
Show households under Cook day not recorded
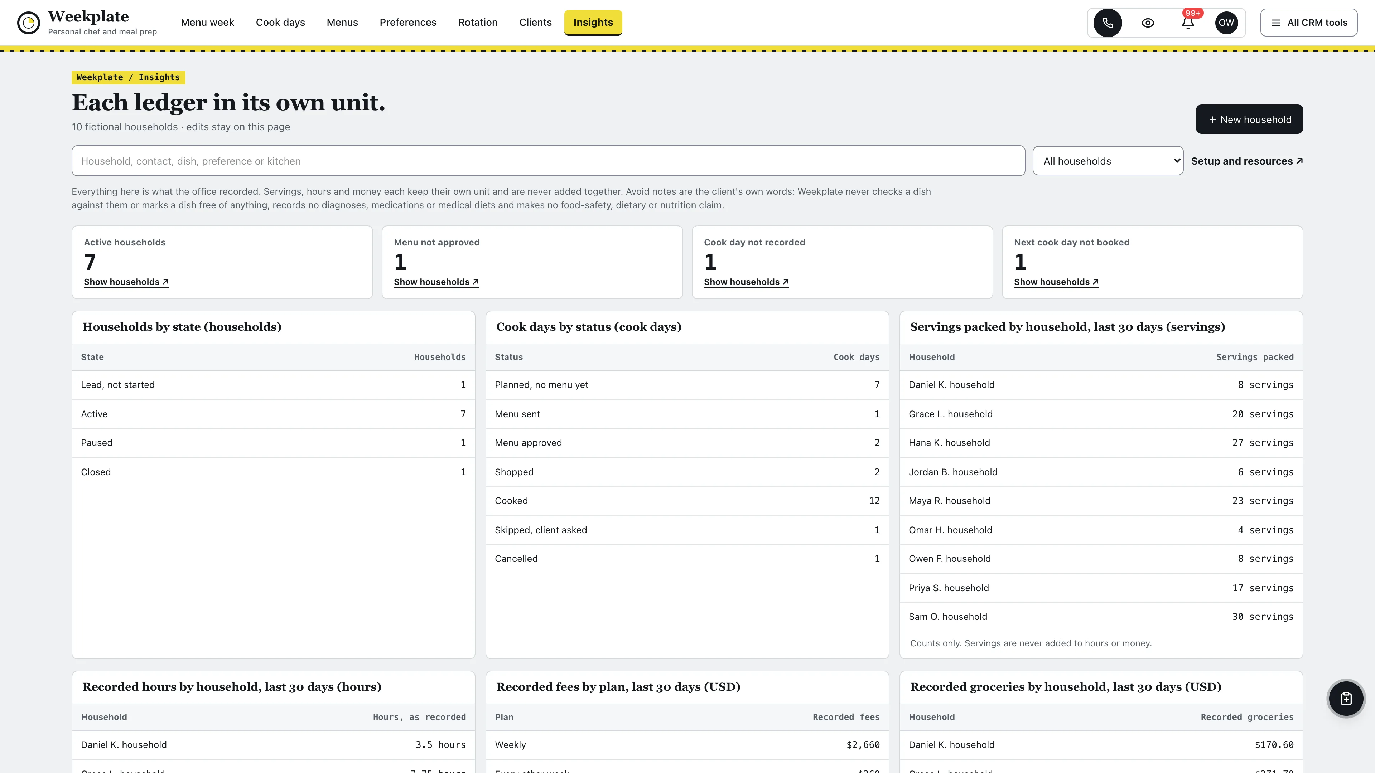point(746,282)
